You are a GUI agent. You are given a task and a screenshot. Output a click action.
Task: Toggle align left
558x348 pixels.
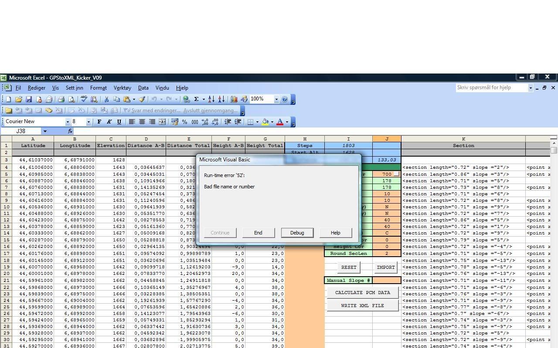click(132, 122)
